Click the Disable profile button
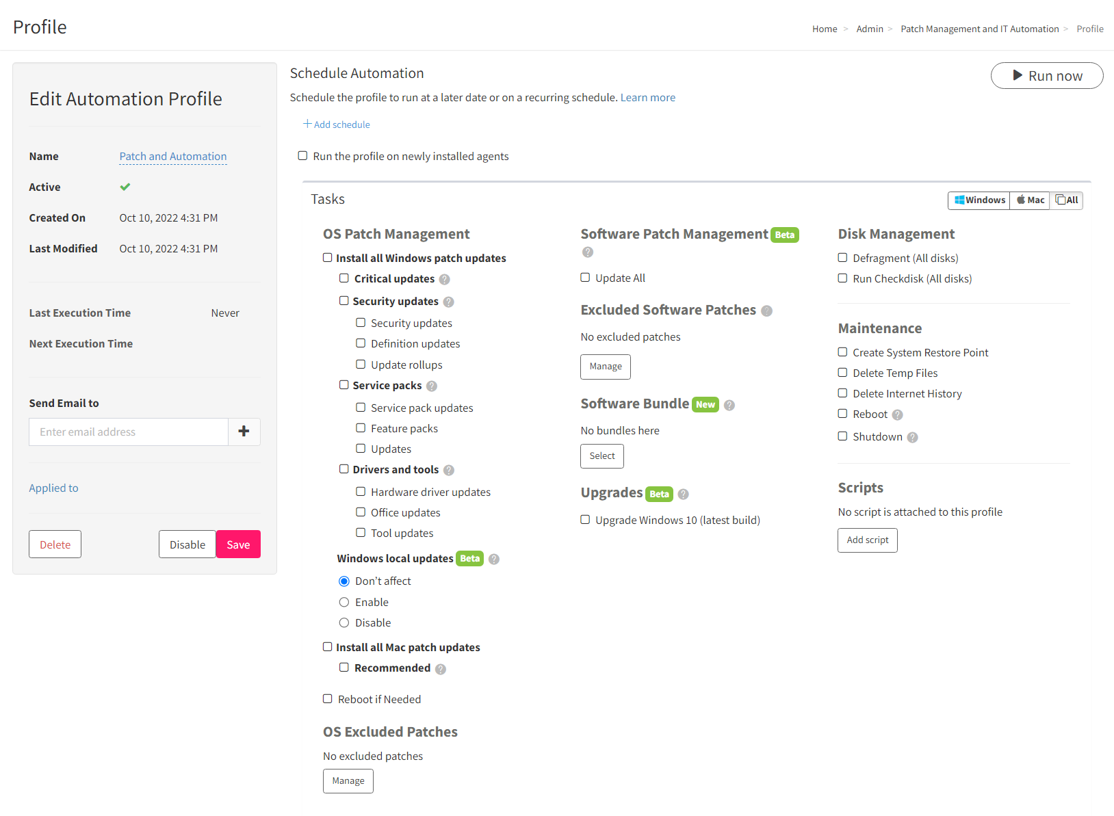This screenshot has height=816, width=1114. [187, 544]
